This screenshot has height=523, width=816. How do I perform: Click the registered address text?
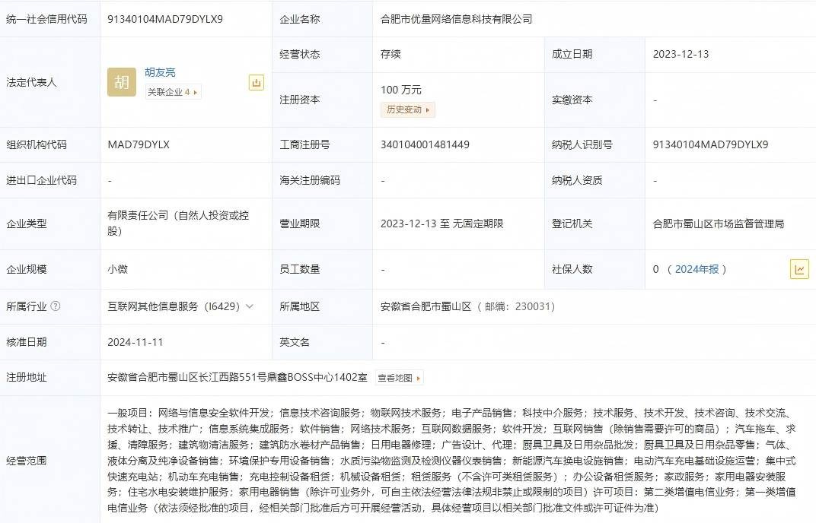click(x=237, y=378)
